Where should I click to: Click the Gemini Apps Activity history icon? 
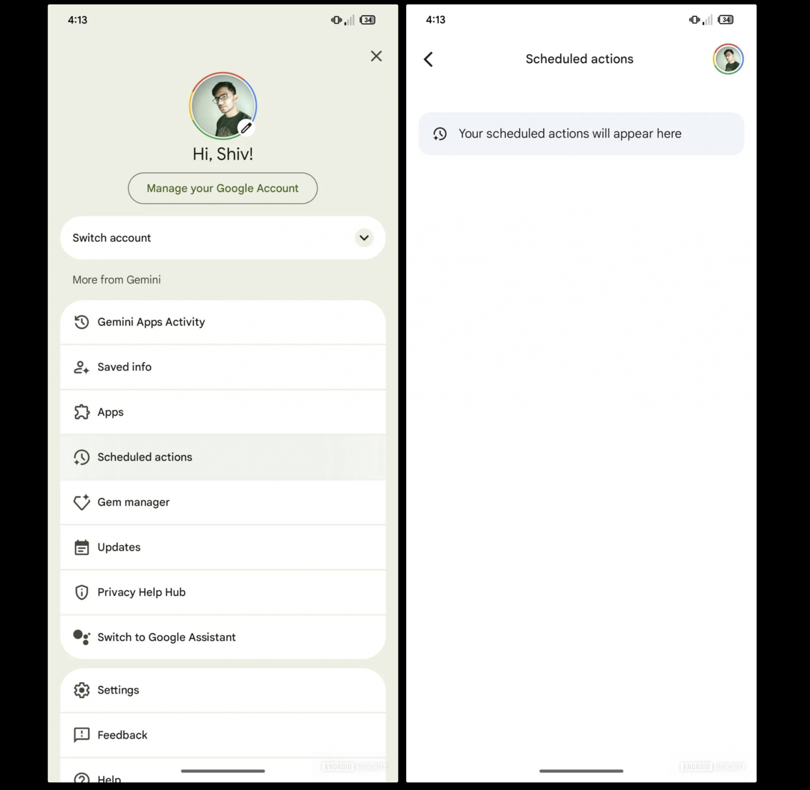pos(82,322)
